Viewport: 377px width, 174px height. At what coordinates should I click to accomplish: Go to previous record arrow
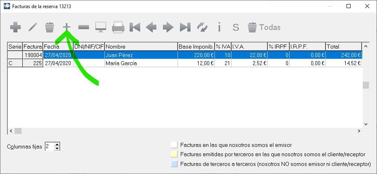(x=151, y=27)
